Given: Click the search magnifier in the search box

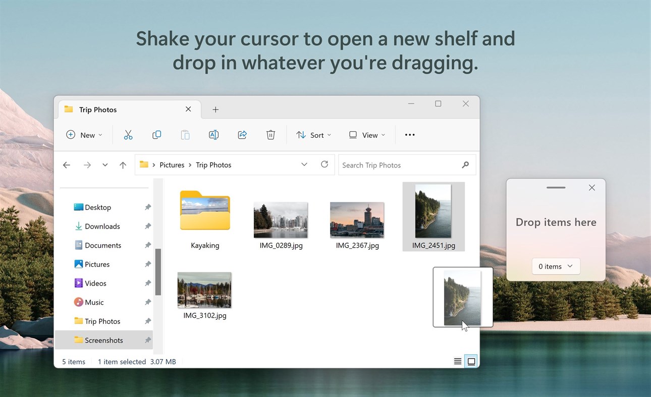Looking at the screenshot, I should click(x=465, y=164).
